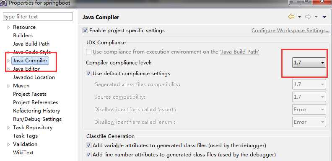Select Java Build Path in the tree
332x161 pixels.
[31, 44]
